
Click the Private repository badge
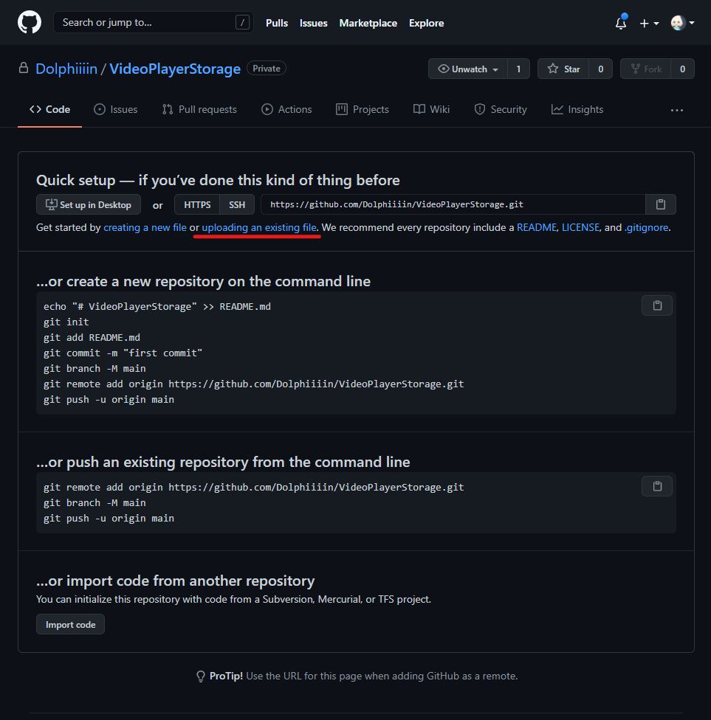[x=267, y=69]
